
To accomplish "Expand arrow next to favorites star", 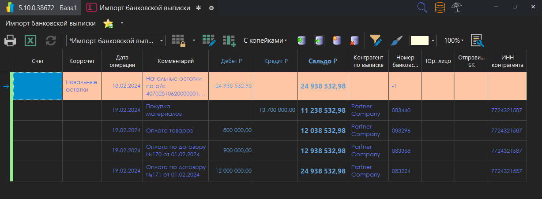I will point(122,23).
